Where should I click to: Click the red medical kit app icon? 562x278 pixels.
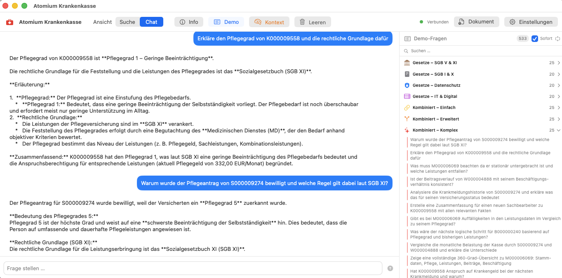click(9, 22)
